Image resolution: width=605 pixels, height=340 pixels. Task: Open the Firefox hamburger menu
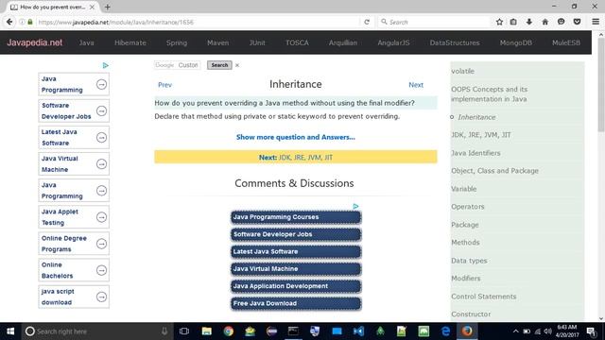click(x=596, y=22)
